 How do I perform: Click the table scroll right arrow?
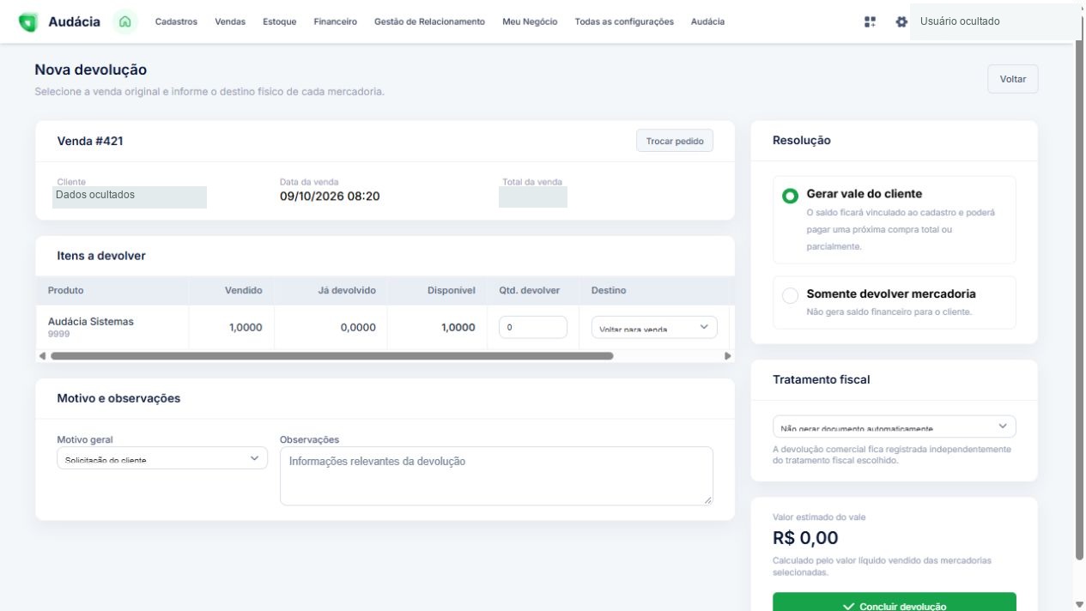728,355
